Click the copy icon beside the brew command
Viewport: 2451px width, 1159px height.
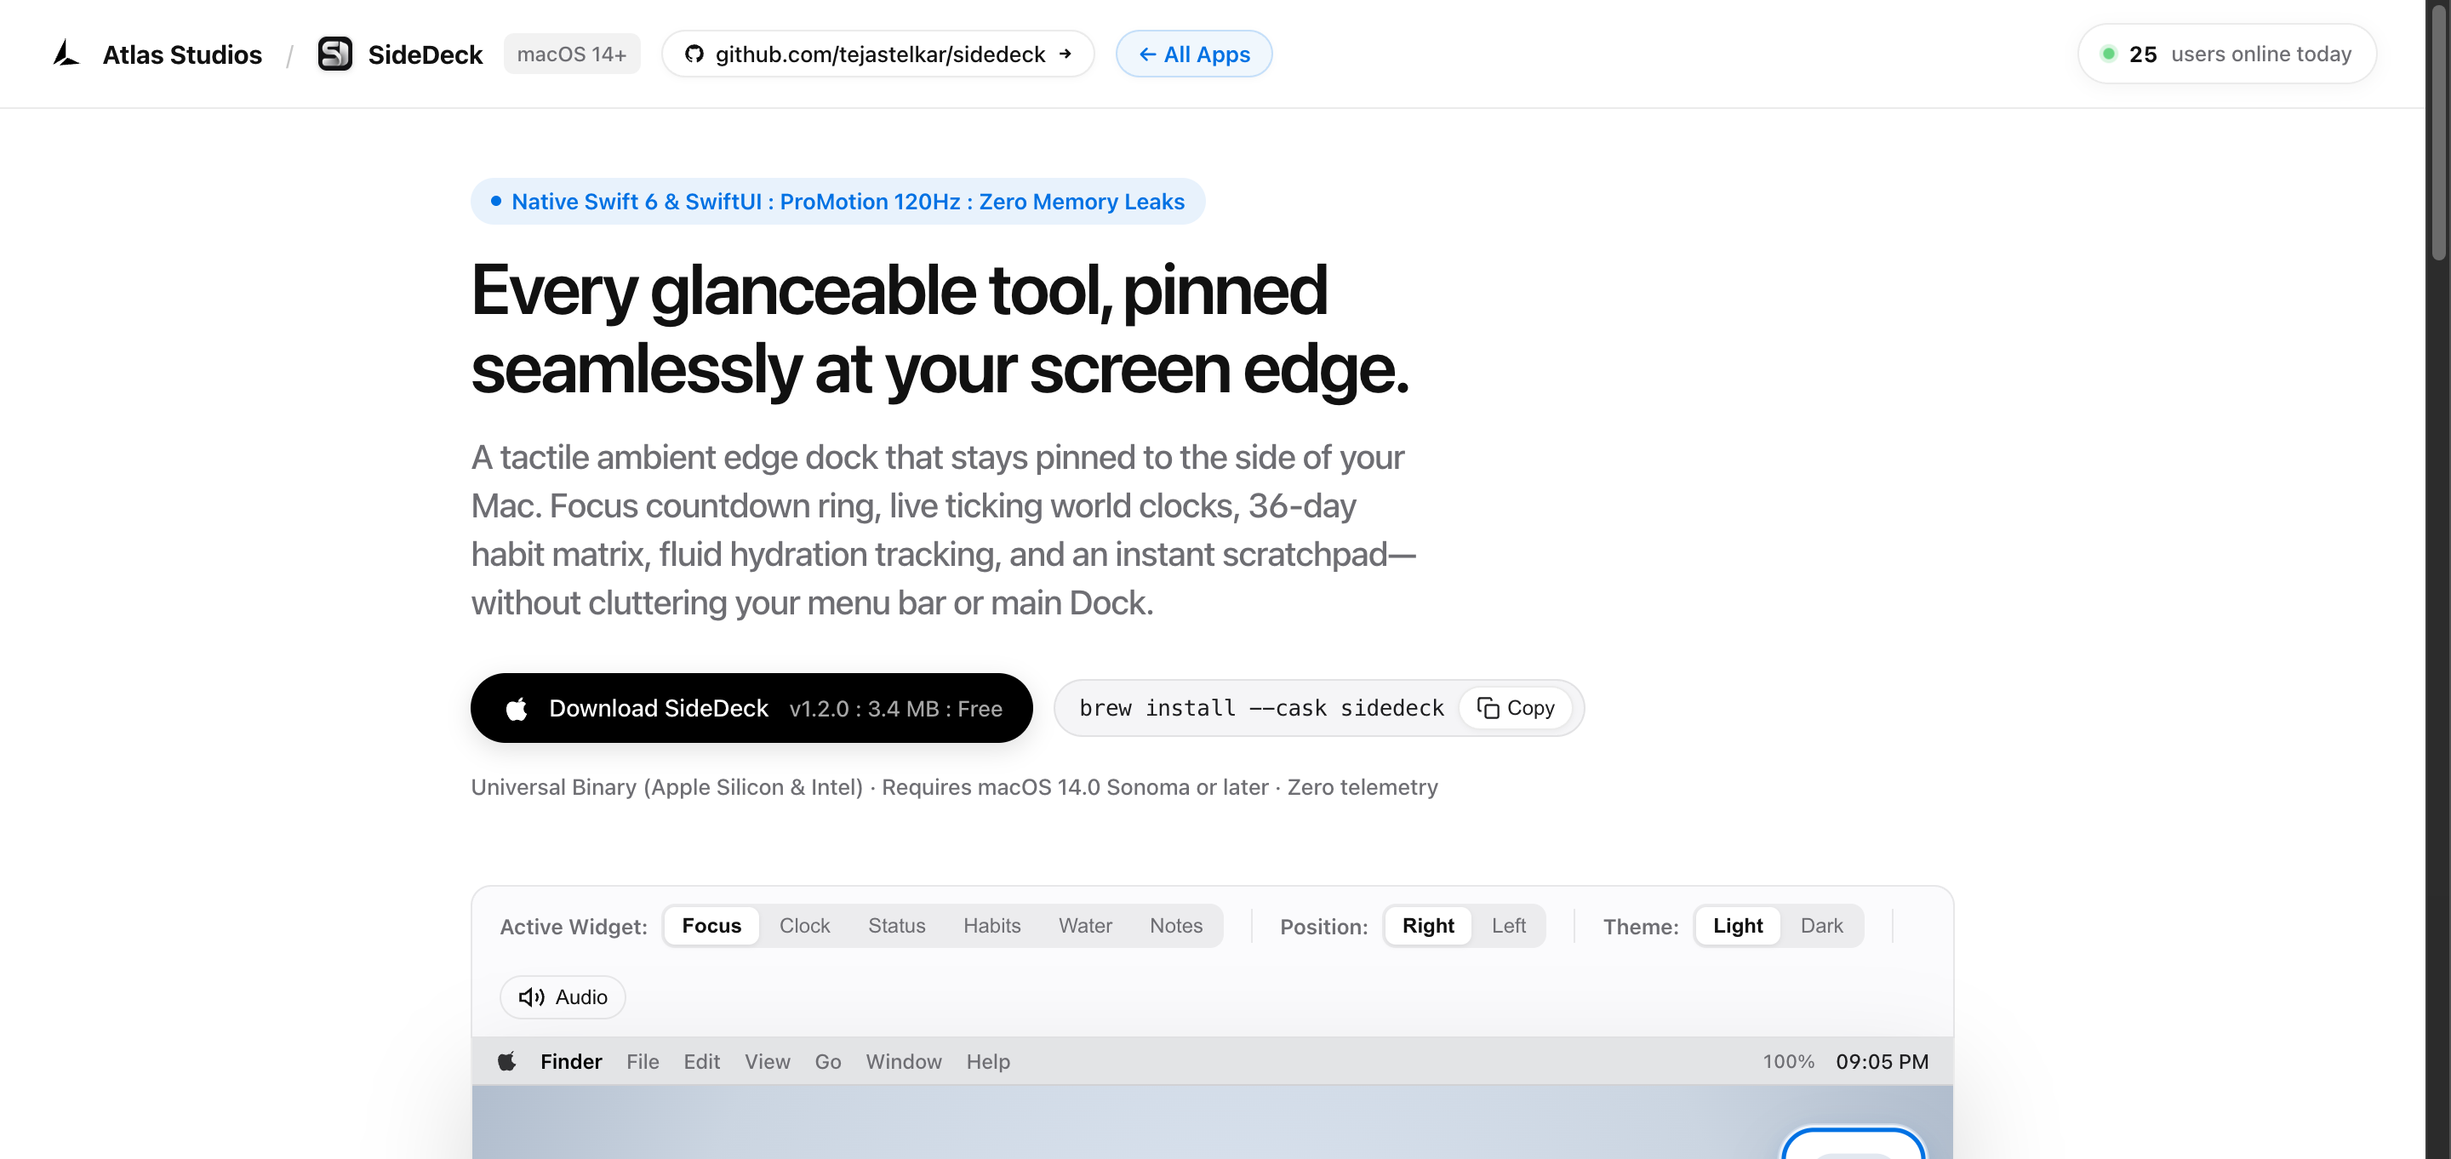coord(1488,708)
